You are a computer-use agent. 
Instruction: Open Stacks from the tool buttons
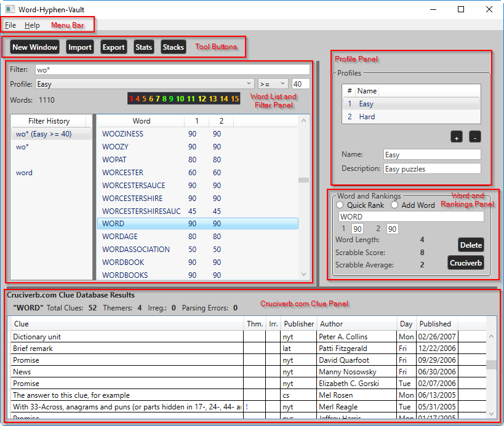click(174, 47)
